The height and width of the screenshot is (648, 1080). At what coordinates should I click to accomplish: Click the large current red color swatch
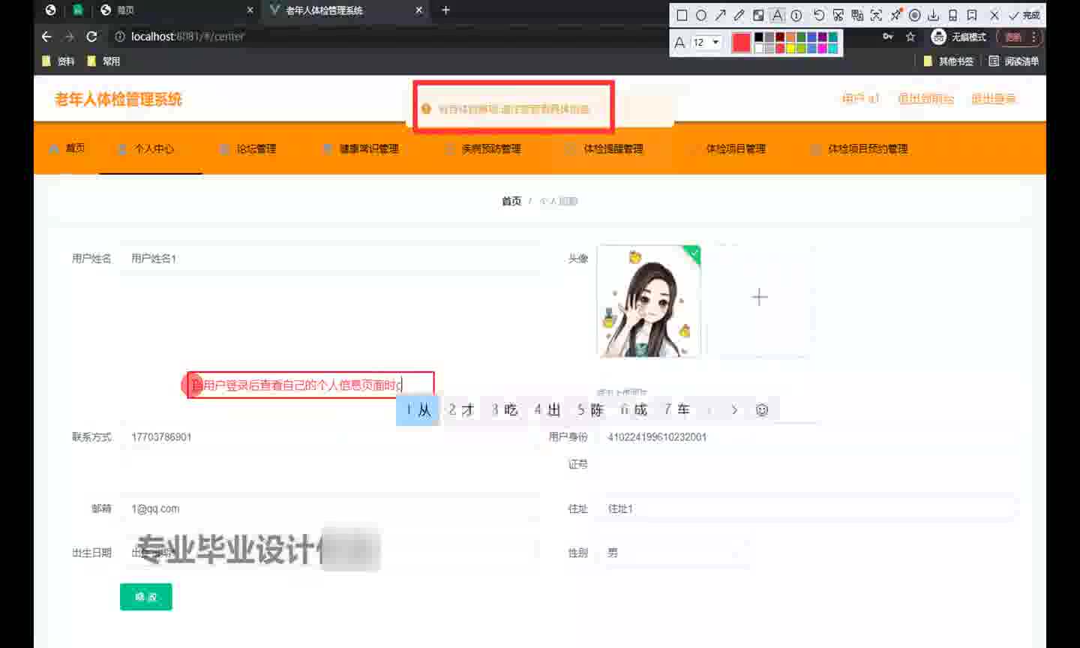tap(741, 43)
